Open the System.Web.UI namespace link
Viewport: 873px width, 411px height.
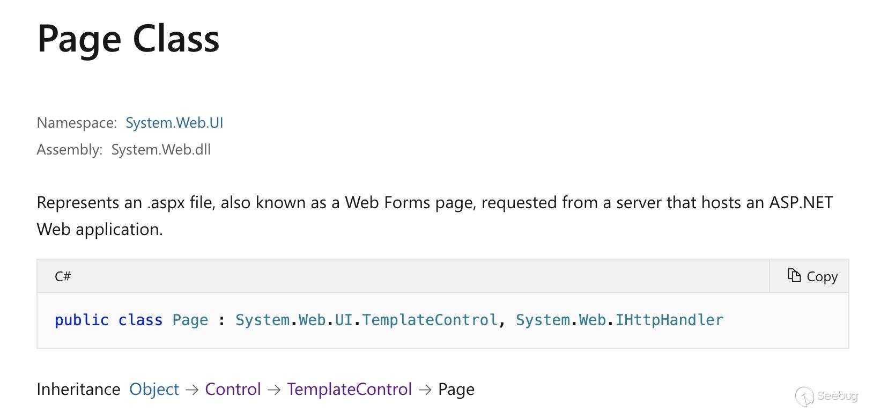point(174,123)
